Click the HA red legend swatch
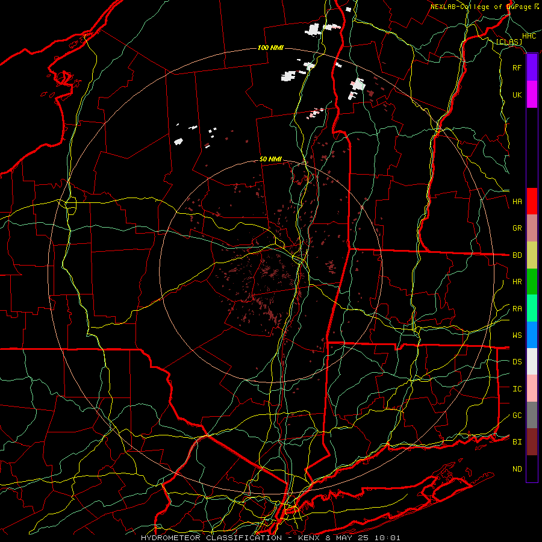 click(532, 201)
